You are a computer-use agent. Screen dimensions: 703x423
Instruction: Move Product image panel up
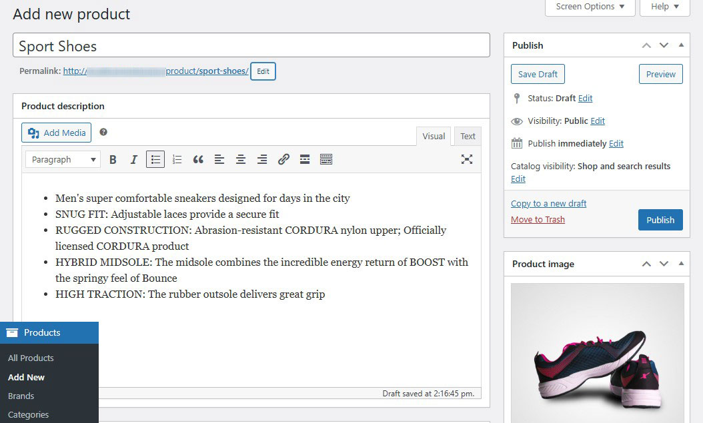[x=646, y=264]
